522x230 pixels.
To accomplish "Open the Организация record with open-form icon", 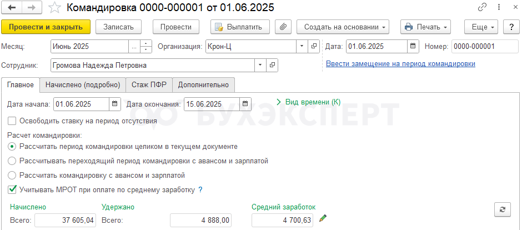I will tap(313, 46).
